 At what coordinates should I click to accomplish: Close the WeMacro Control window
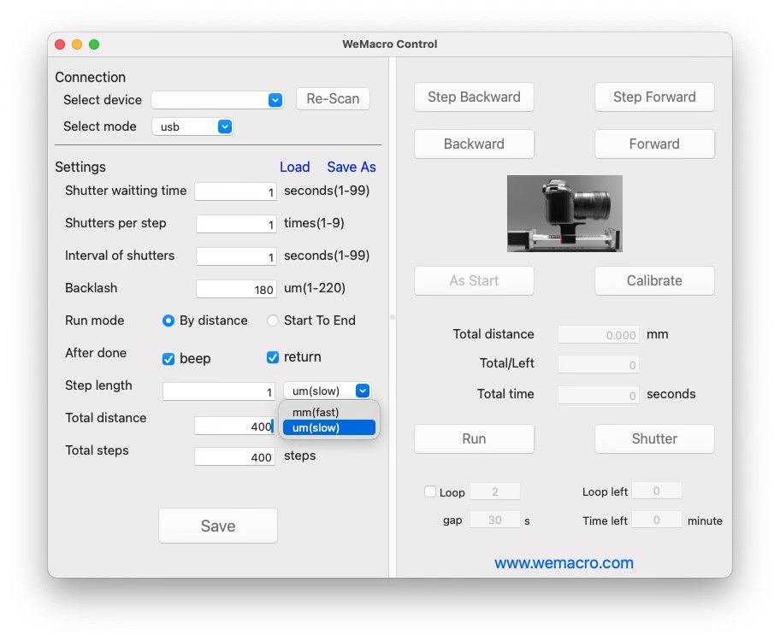tap(60, 44)
